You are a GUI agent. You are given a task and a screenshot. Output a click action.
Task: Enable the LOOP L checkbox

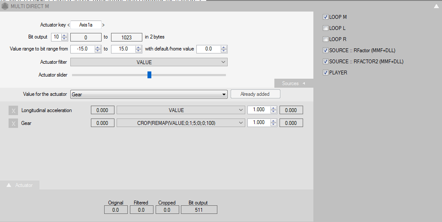326,28
